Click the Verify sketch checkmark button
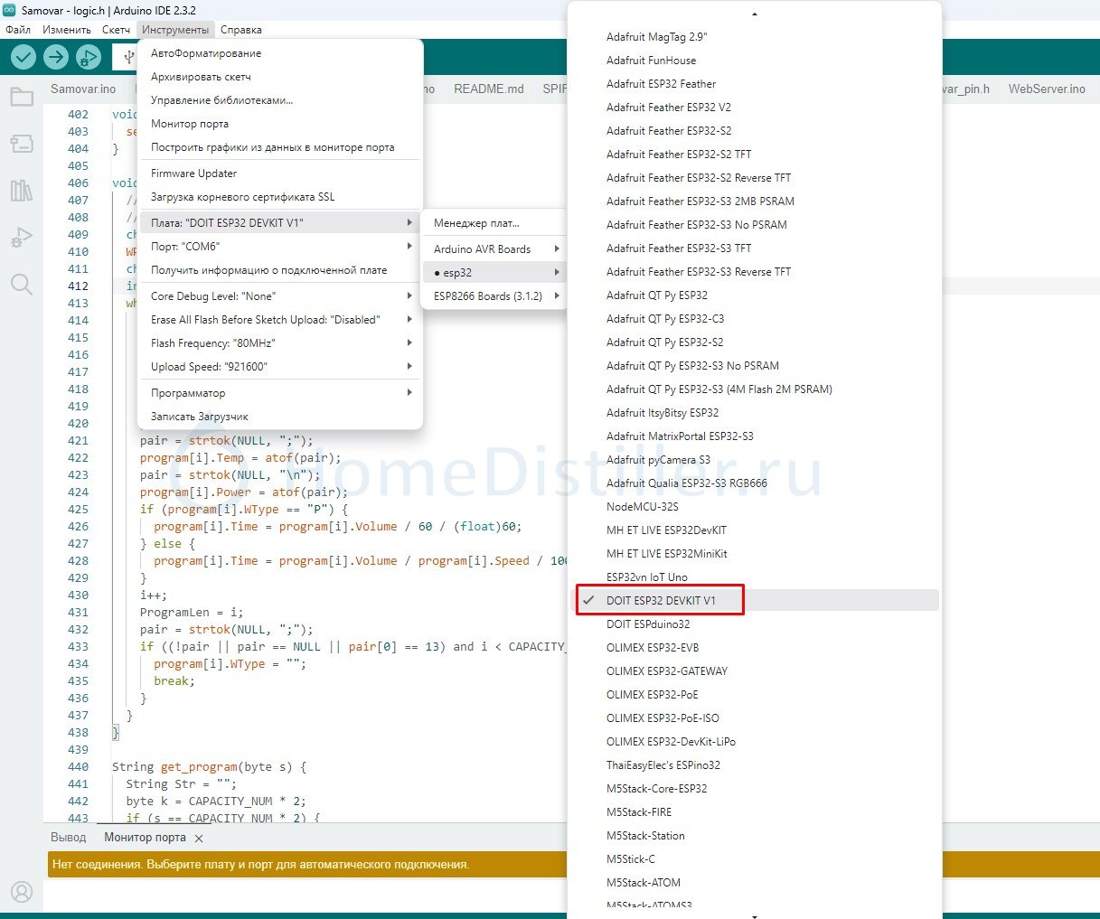Image resolution: width=1100 pixels, height=919 pixels. (x=24, y=57)
